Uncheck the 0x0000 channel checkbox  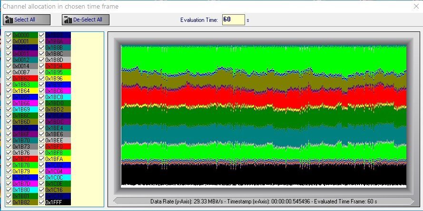click(x=9, y=35)
